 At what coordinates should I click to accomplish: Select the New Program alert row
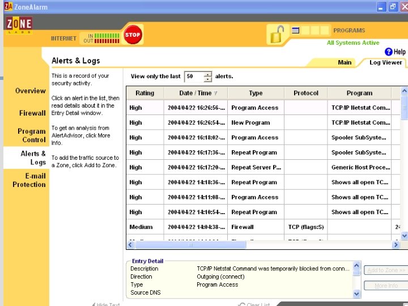point(263,122)
